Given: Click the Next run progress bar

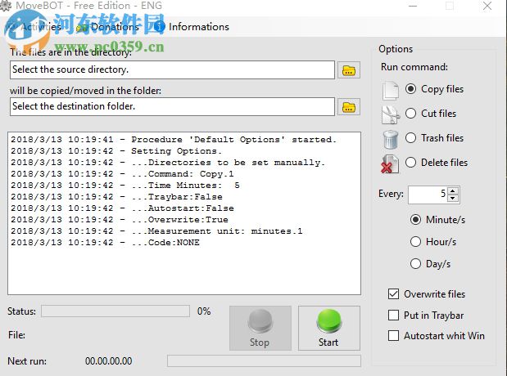Looking at the screenshot, I should [x=264, y=361].
